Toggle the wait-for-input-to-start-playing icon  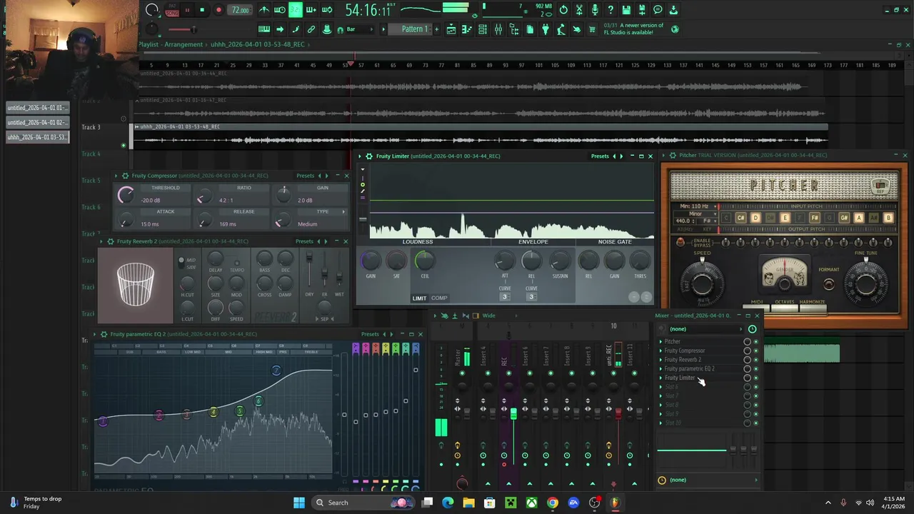[279, 10]
